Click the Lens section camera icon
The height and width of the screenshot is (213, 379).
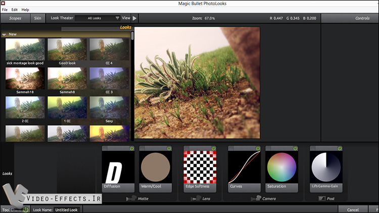196,198
